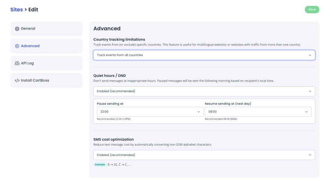This screenshot has height=181, width=333.
Task: Click the chevron on SMS cost optimization dropdown
Action: coord(310,155)
